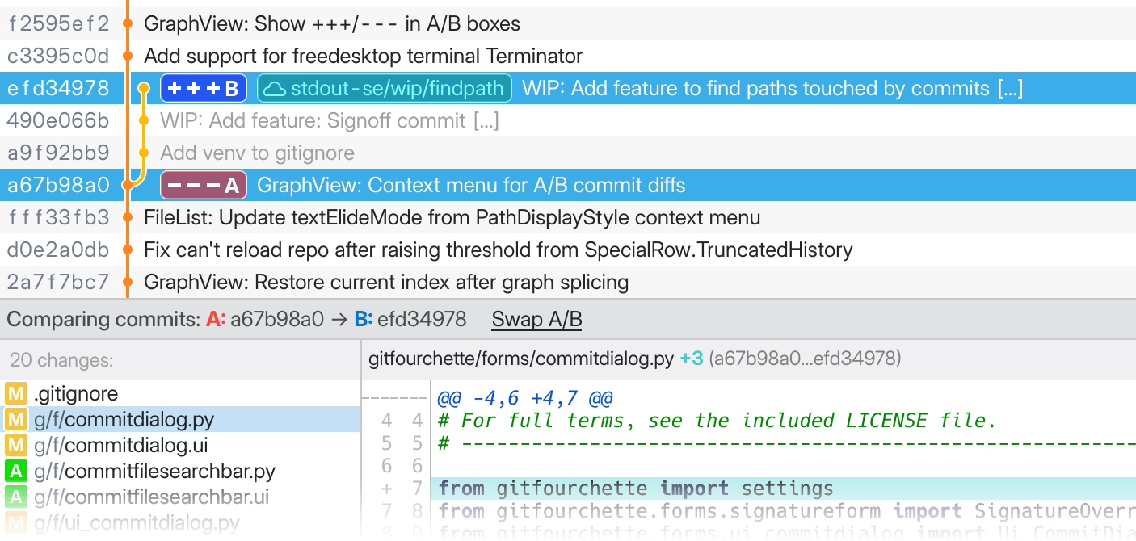The image size is (1136, 541).
Task: Click graph node of commit f2595ef2
Action: point(127,24)
